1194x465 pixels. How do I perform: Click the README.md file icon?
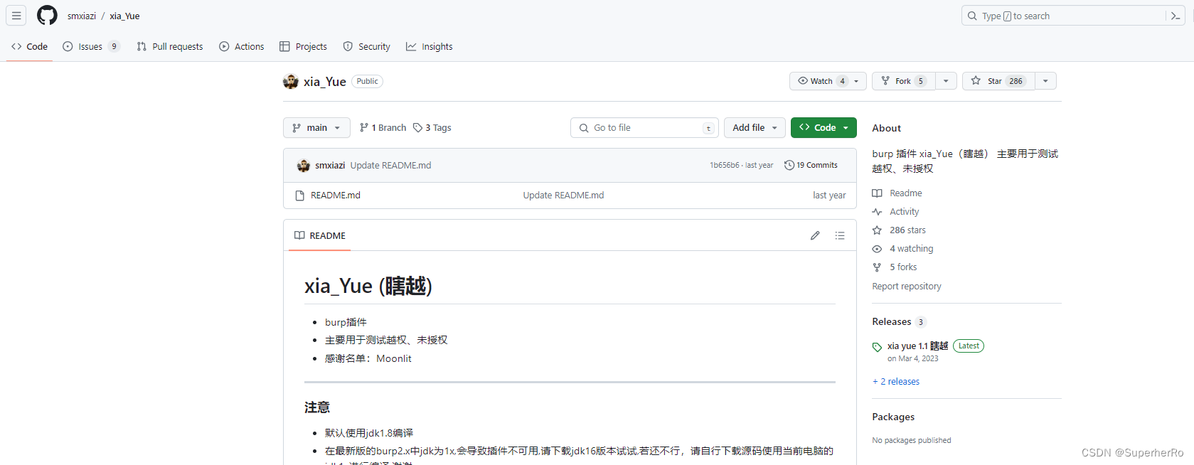[x=300, y=196]
